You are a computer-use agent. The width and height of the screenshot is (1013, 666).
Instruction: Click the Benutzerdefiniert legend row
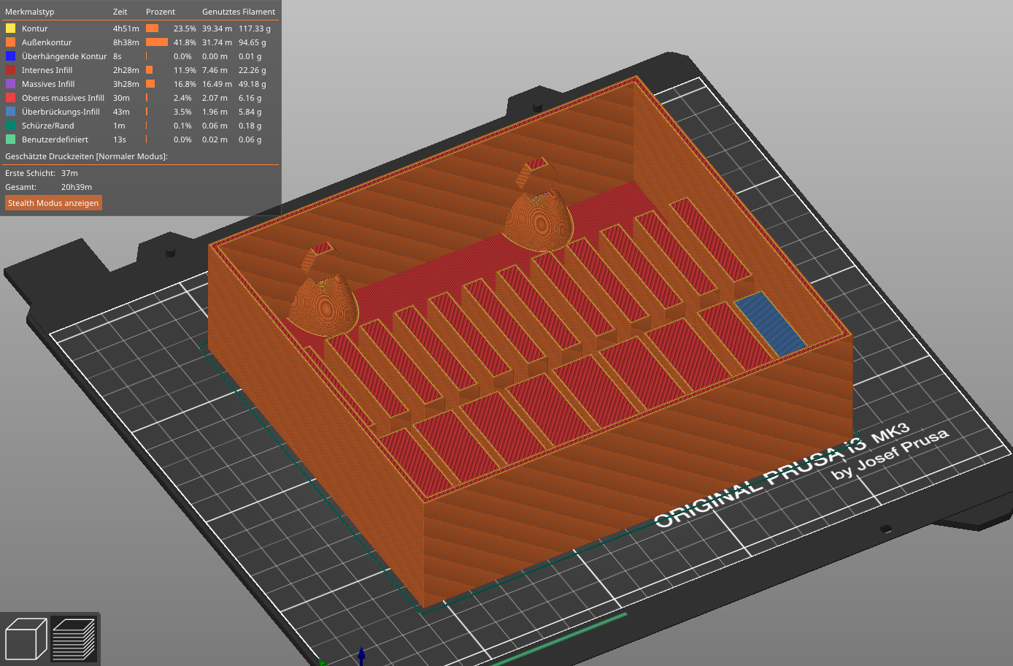(139, 139)
